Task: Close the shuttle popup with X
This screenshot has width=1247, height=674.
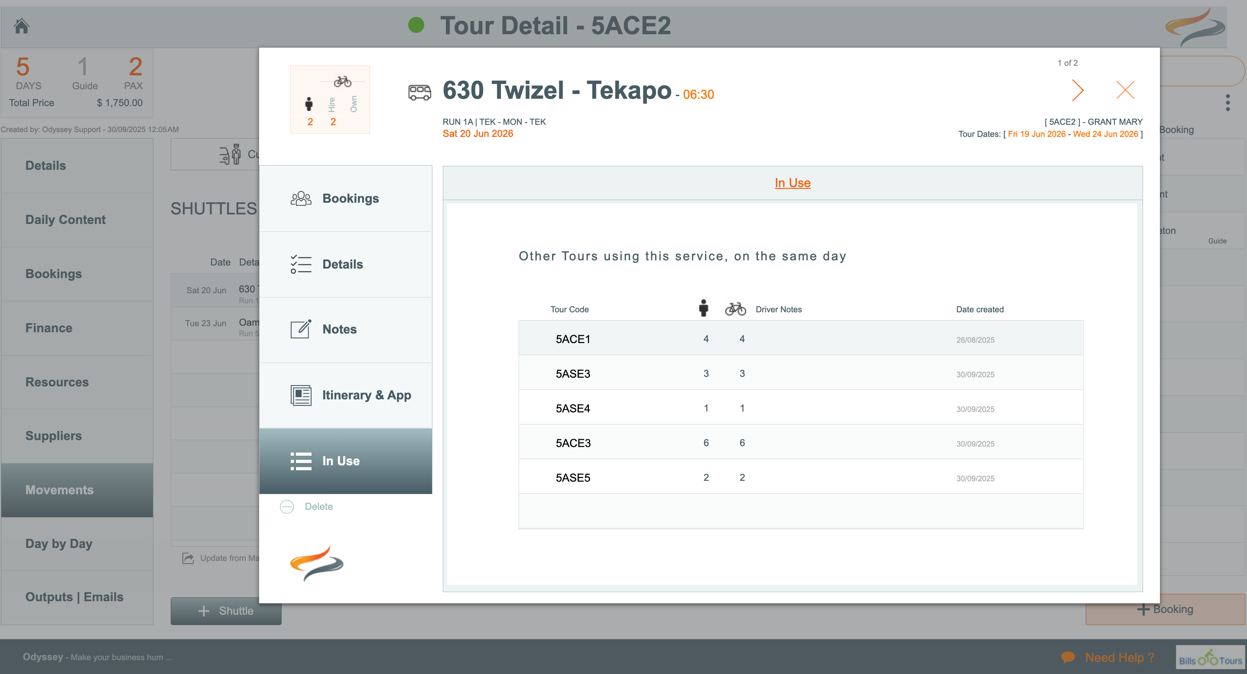Action: [x=1125, y=90]
